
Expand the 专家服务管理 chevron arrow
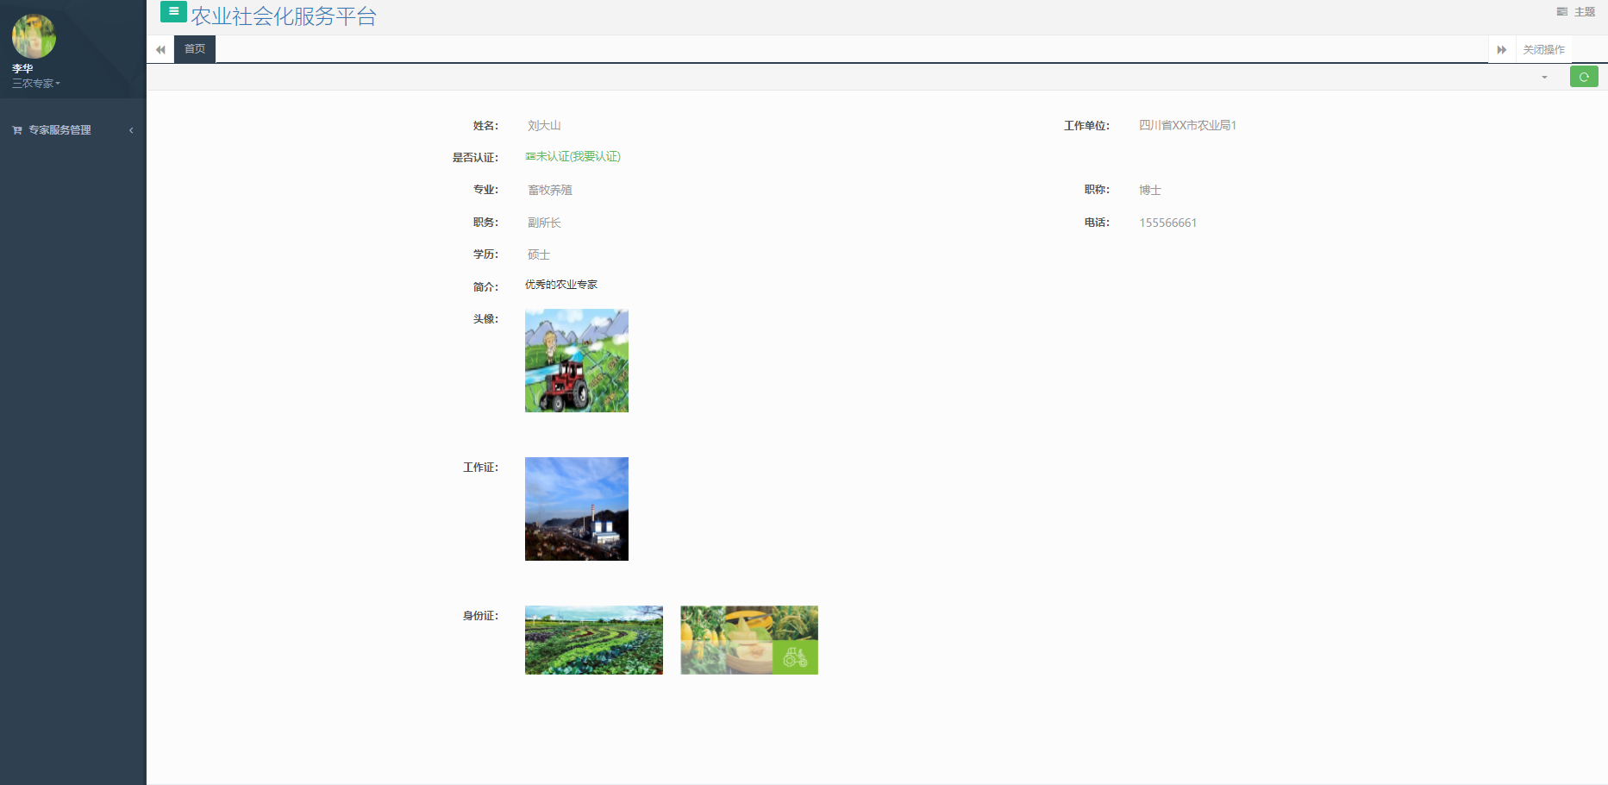131,130
